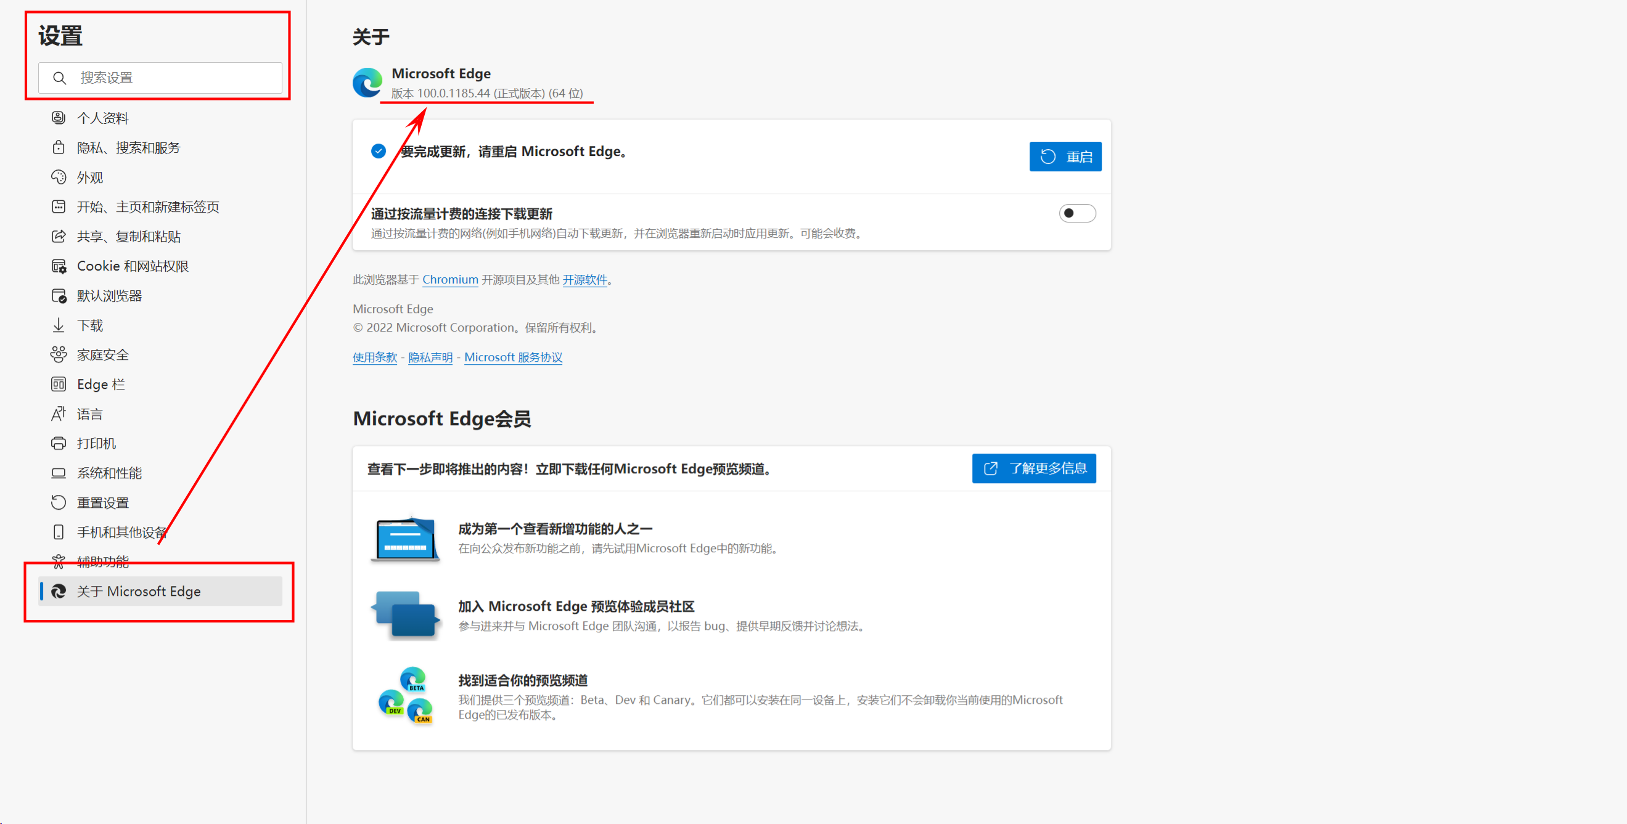Click the printer icon beside 打印机

[58, 443]
